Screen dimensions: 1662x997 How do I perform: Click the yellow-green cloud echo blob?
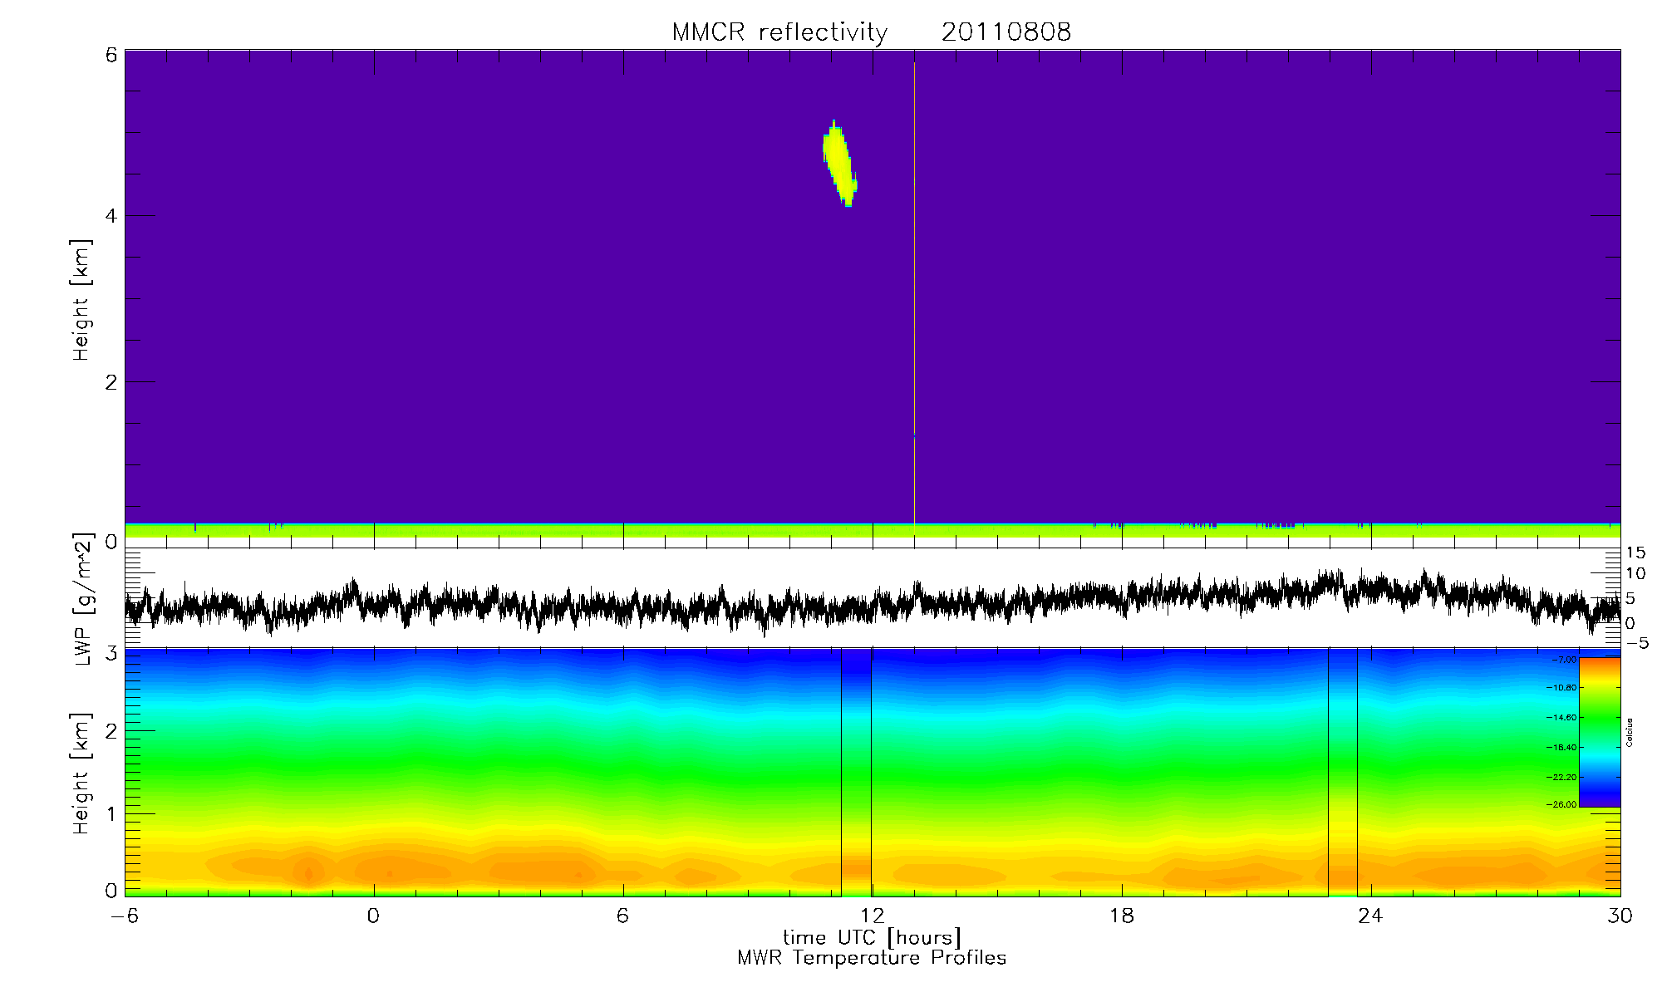(838, 162)
